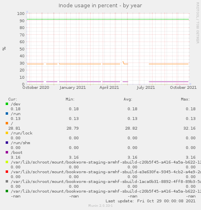Click the yellow /run/lock legend swatch
Viewport: 201px width, 210px height.
[7, 133]
